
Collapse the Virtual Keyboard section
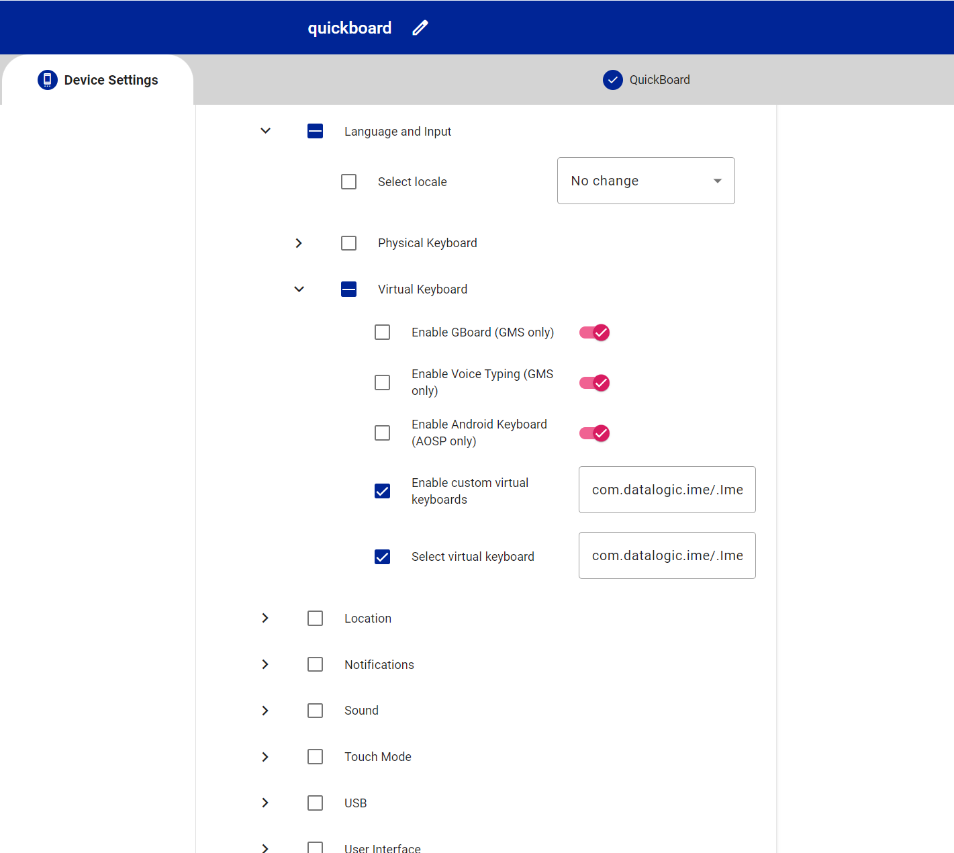coord(299,289)
